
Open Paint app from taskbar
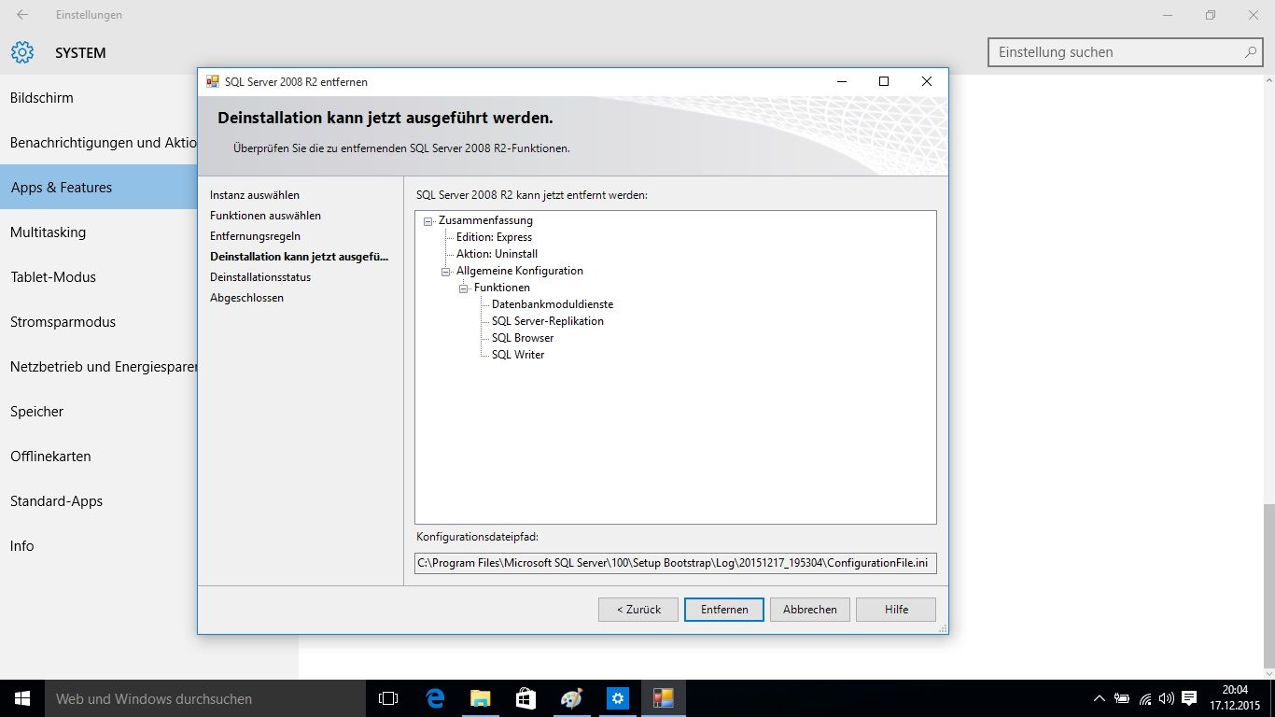(x=571, y=698)
